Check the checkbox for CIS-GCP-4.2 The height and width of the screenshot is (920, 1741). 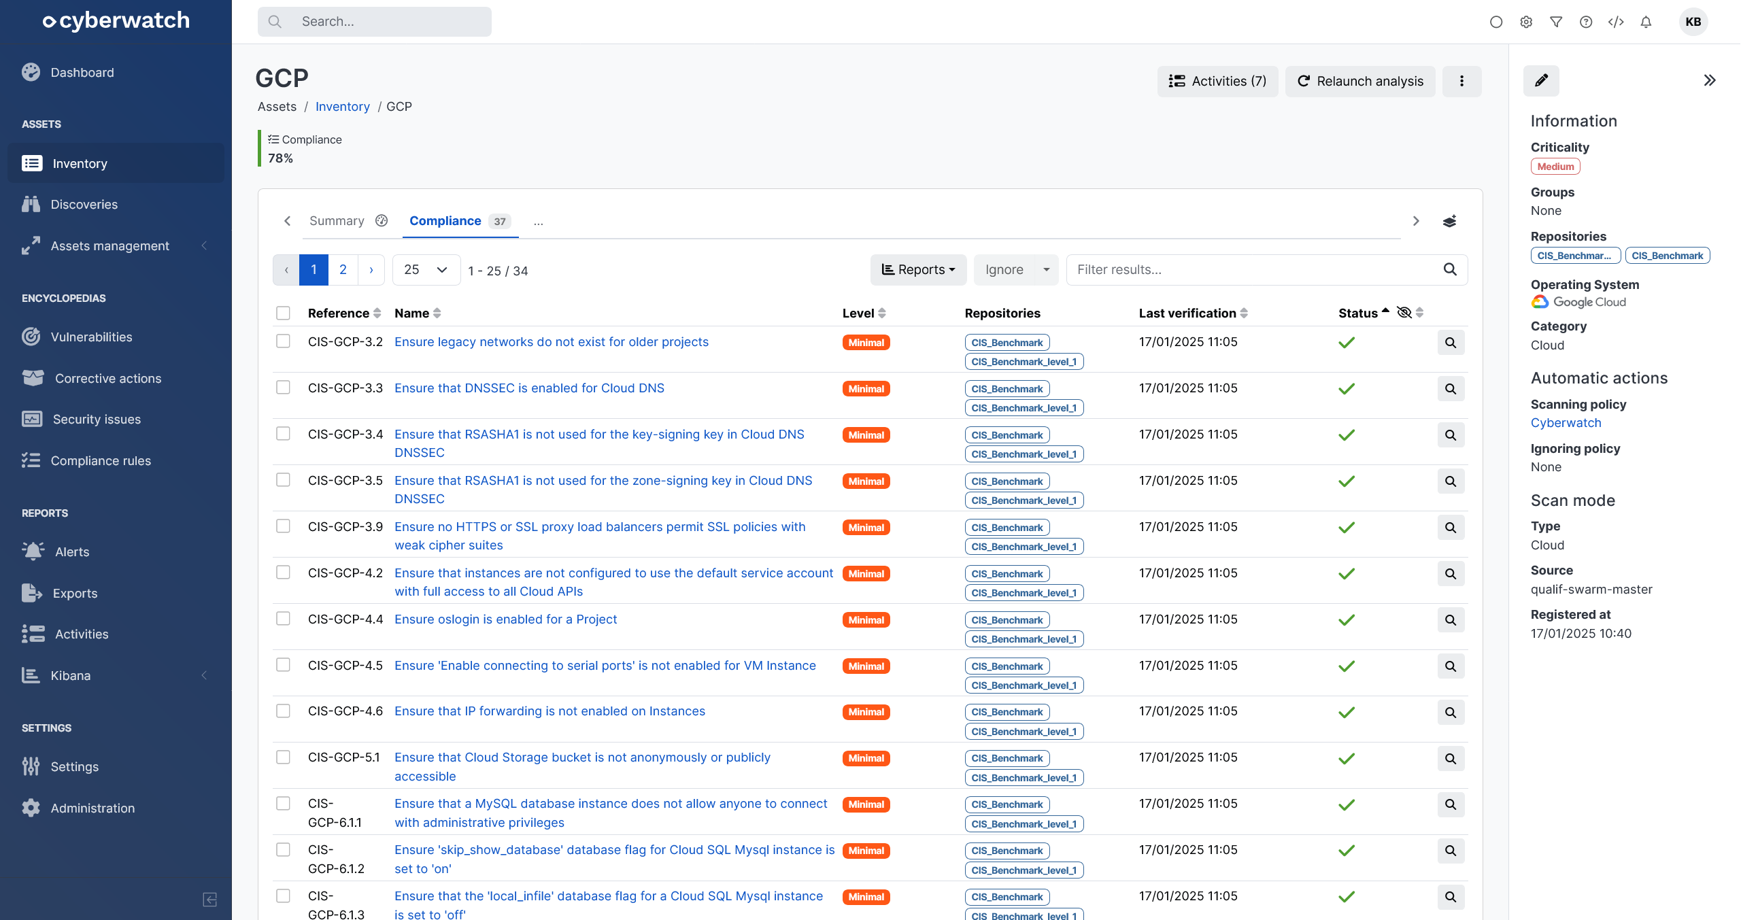click(x=283, y=573)
